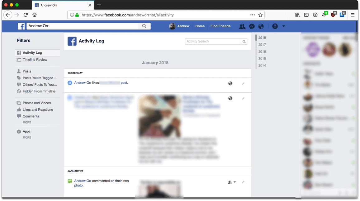360x201 pixels.
Task: Open Find Friends in header
Action: 220,26
